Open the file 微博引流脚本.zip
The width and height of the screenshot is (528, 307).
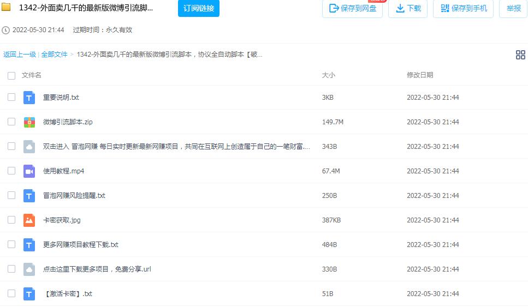(x=68, y=122)
